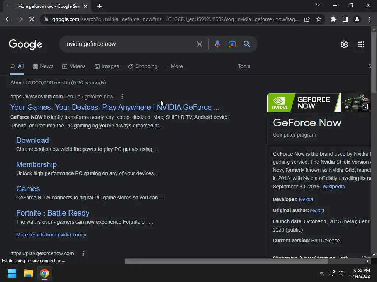
Task: Go back using the browser back arrow
Action: [8, 19]
